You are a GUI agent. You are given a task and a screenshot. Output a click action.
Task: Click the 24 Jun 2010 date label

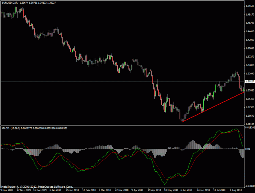tap(203, 190)
